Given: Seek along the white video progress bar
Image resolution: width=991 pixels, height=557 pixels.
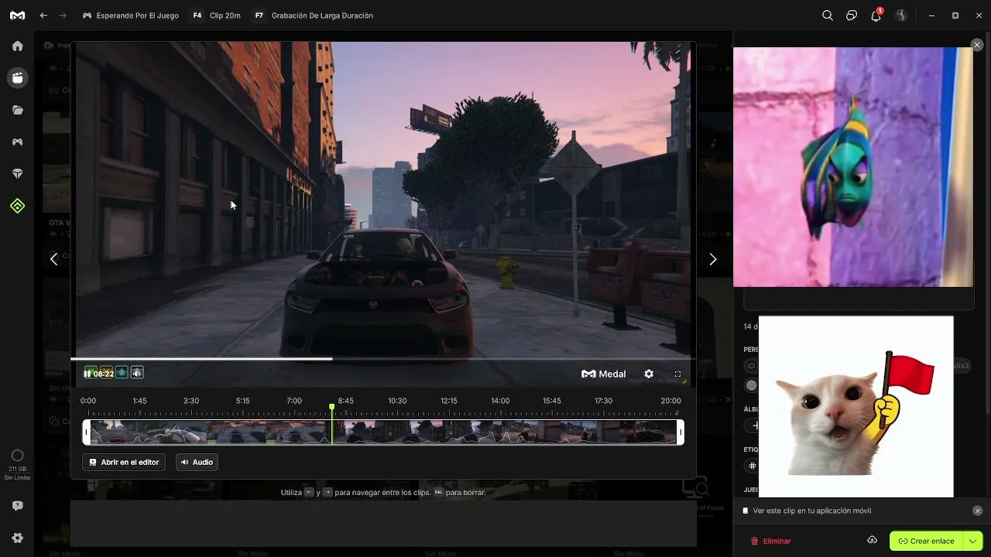Looking at the screenshot, I should 382,359.
